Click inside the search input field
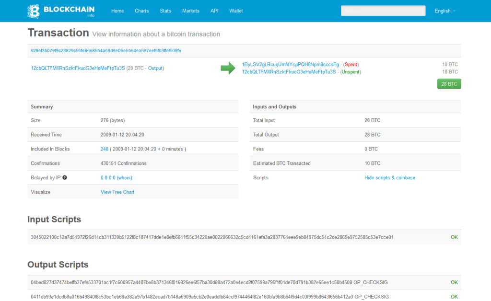Viewport: 491px width, 301px height. click(x=383, y=11)
